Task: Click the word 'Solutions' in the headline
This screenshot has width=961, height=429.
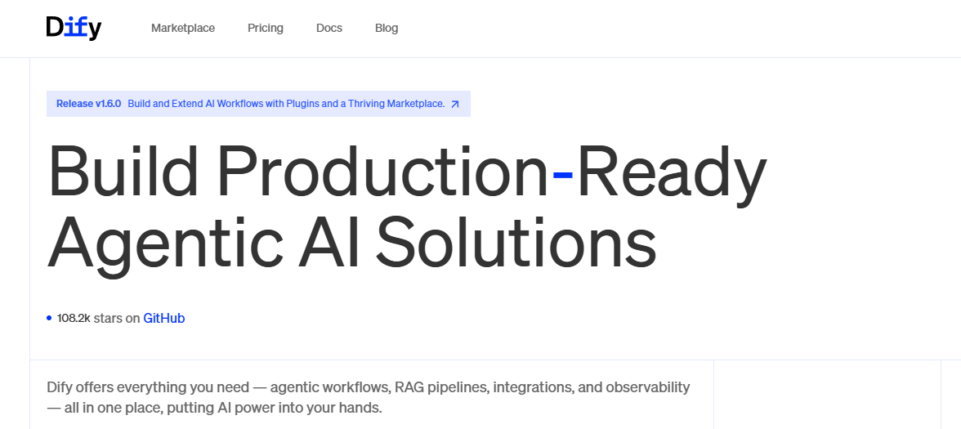Action: coord(515,241)
